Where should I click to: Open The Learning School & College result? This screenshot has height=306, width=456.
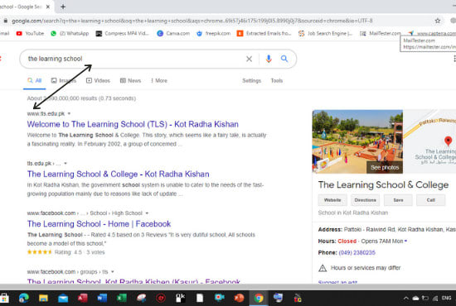pyautogui.click(x=118, y=174)
